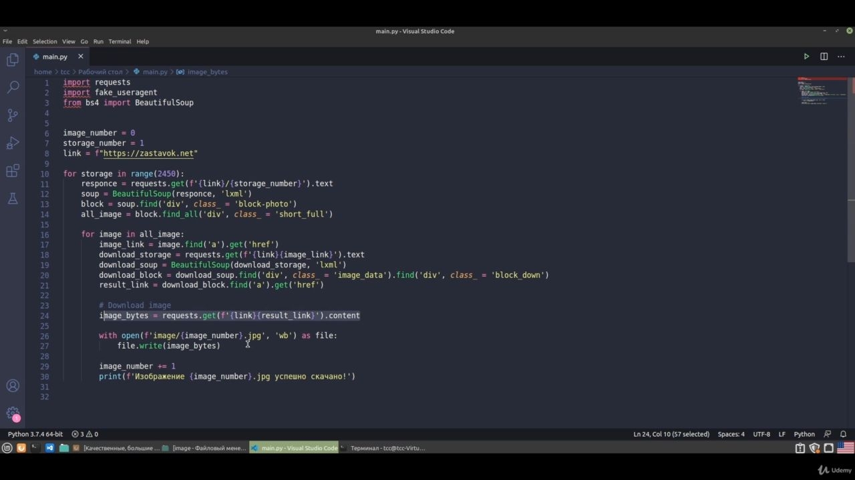Click line number 24 in the gutter
This screenshot has width=855, height=480.
tap(45, 315)
